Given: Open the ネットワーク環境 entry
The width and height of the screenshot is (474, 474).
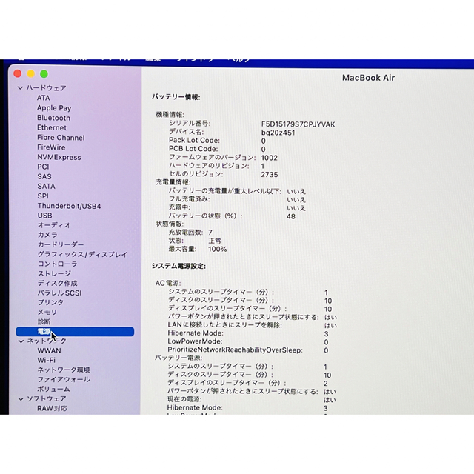Looking at the screenshot, I should coord(64,370).
